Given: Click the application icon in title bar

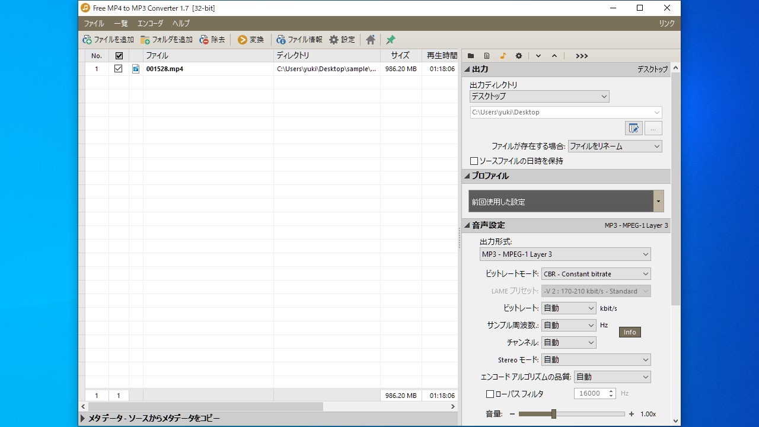Looking at the screenshot, I should [86, 8].
